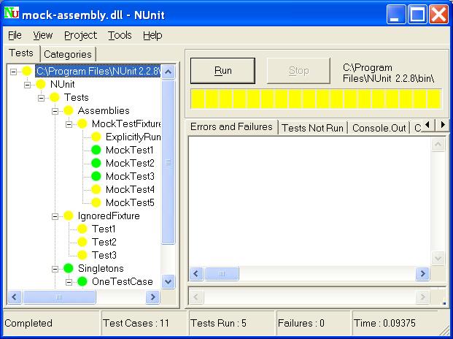The height and width of the screenshot is (339, 453).
Task: Click errors pane horizontal scroll left arrow
Action: tap(196, 274)
